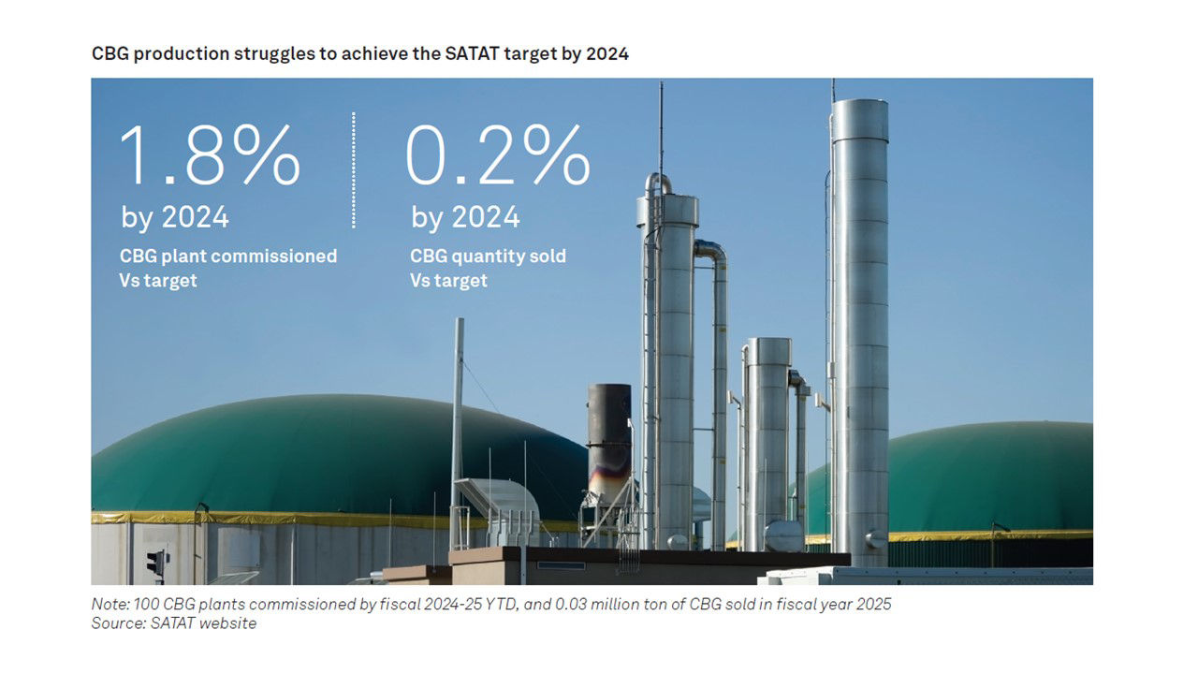
Task: Click the large '1.8%' figure
Action: tap(210, 154)
